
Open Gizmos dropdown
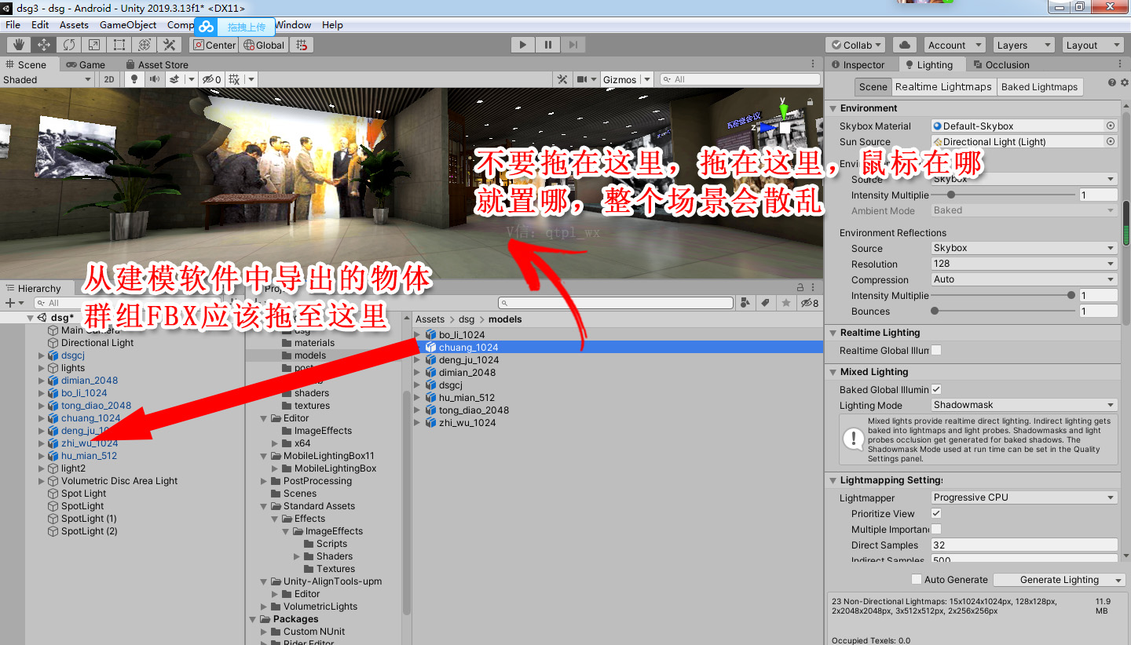(x=646, y=79)
